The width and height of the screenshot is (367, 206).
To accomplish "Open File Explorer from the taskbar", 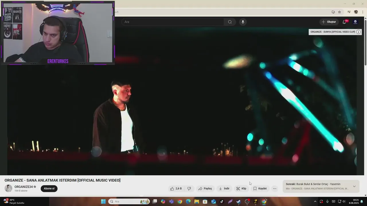I will click(x=197, y=201).
